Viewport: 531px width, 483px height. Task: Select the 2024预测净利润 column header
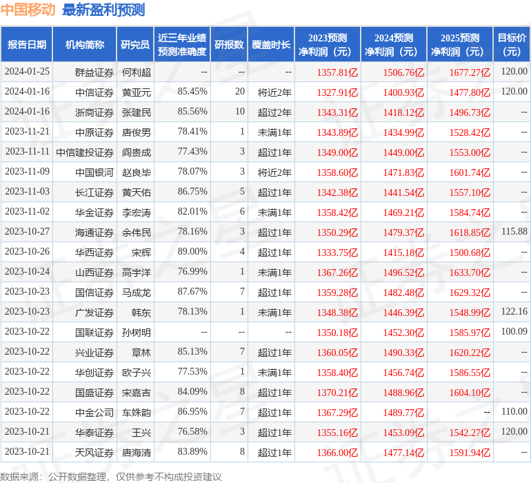(x=394, y=44)
